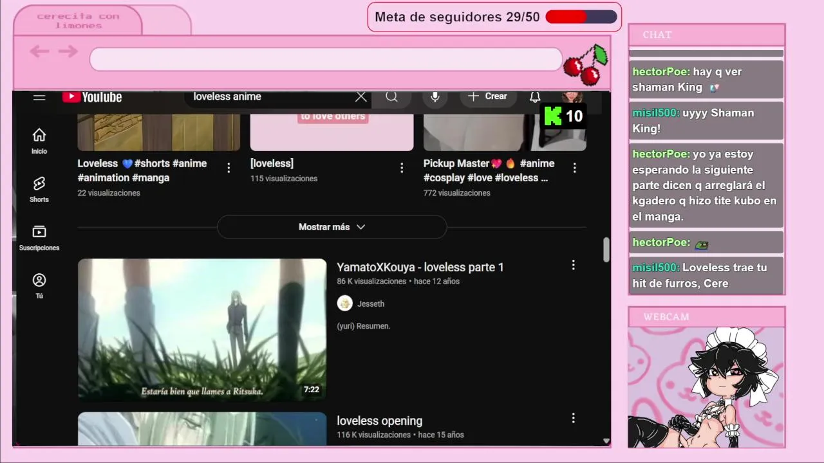824x463 pixels.
Task: Click misil500 username in uyyy Shaman King message
Action: (x=656, y=113)
